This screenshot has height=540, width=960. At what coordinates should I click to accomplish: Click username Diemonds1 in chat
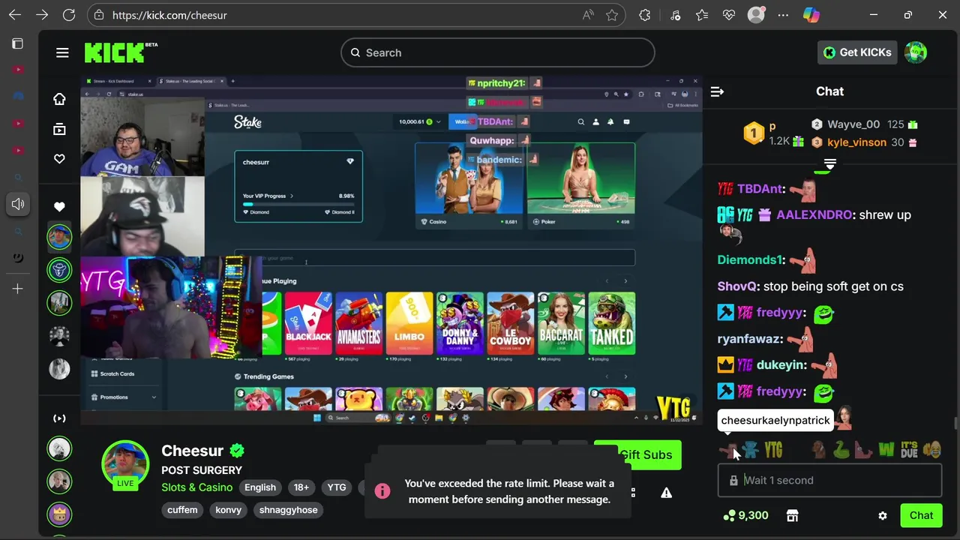[748, 260]
